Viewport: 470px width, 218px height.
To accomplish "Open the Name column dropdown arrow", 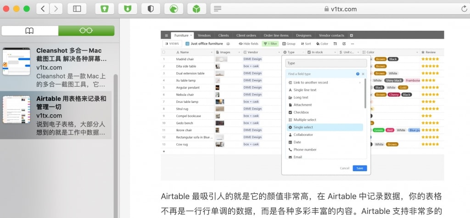I will (x=211, y=52).
